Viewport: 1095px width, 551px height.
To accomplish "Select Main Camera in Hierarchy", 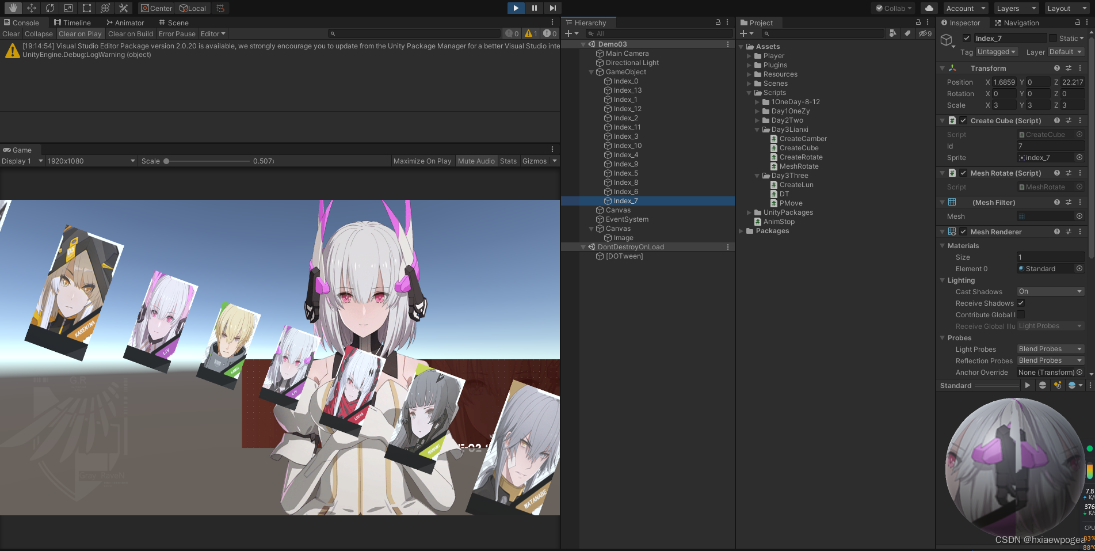I will [x=627, y=54].
